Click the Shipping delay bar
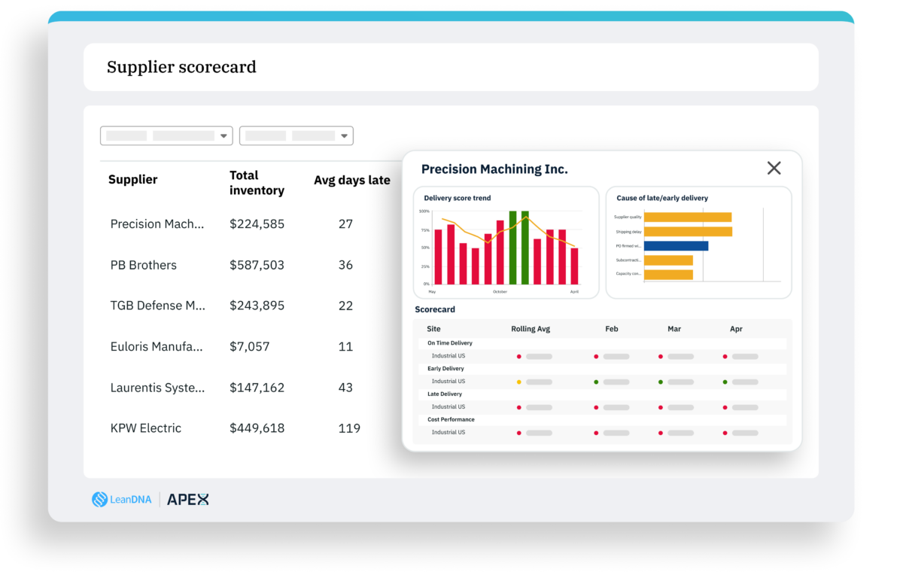The width and height of the screenshot is (903, 572). [688, 231]
